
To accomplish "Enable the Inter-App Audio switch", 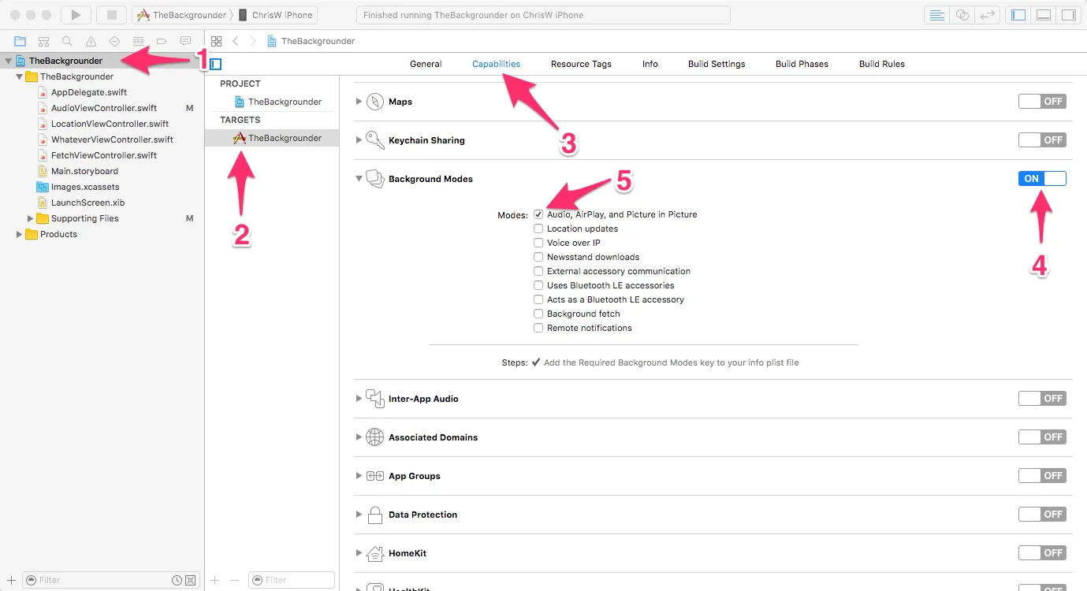I will tap(1042, 399).
